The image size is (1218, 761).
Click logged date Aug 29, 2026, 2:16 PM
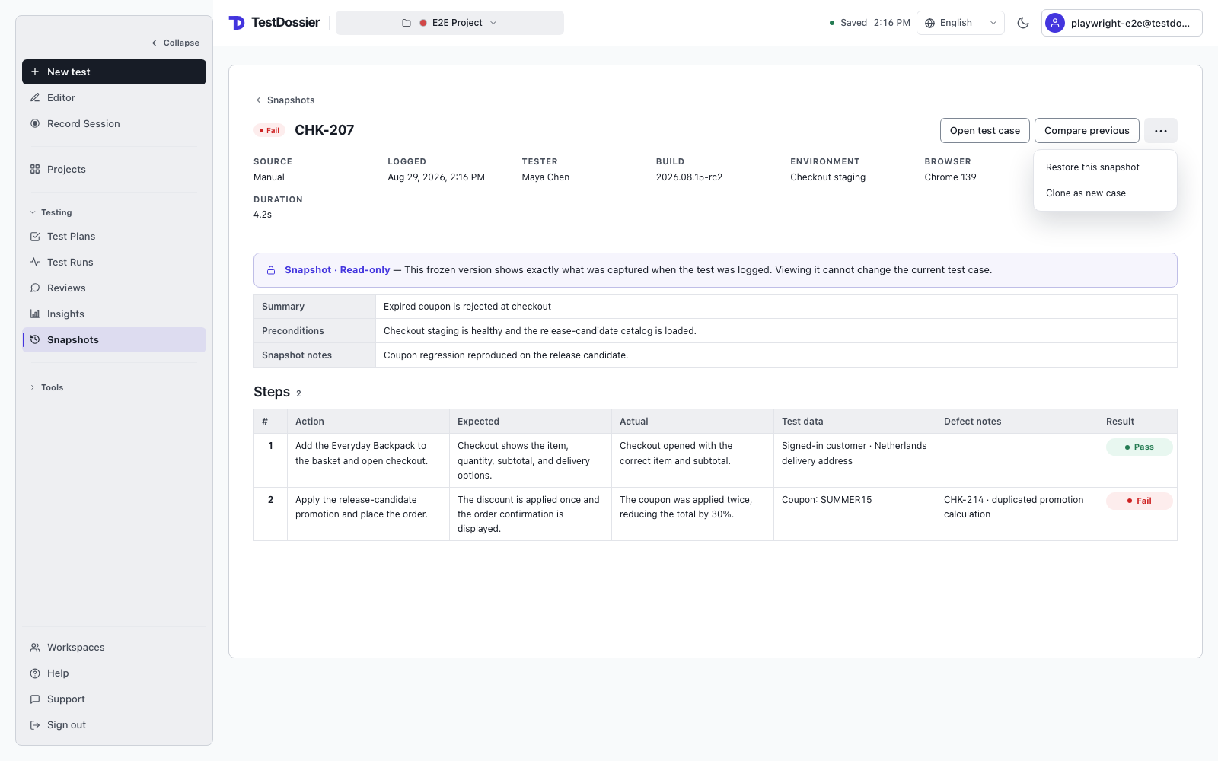pos(436,177)
